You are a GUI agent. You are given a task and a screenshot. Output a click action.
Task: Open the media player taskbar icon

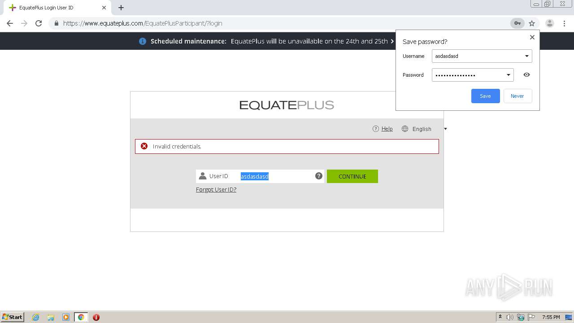pos(66,317)
